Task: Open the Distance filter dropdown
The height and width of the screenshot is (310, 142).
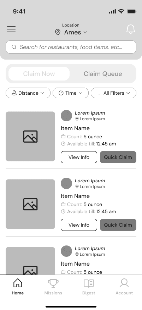Action: 28,93
